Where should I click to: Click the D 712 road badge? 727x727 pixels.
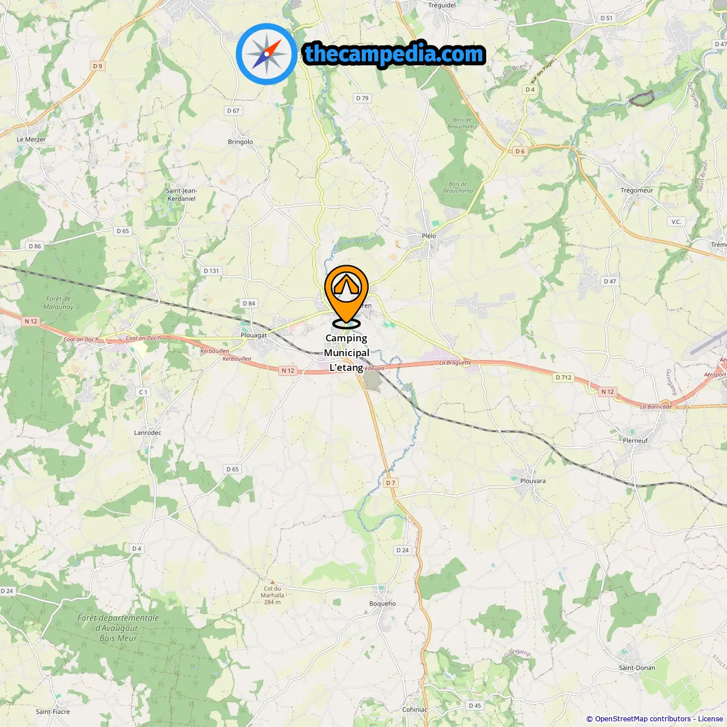coord(564,377)
